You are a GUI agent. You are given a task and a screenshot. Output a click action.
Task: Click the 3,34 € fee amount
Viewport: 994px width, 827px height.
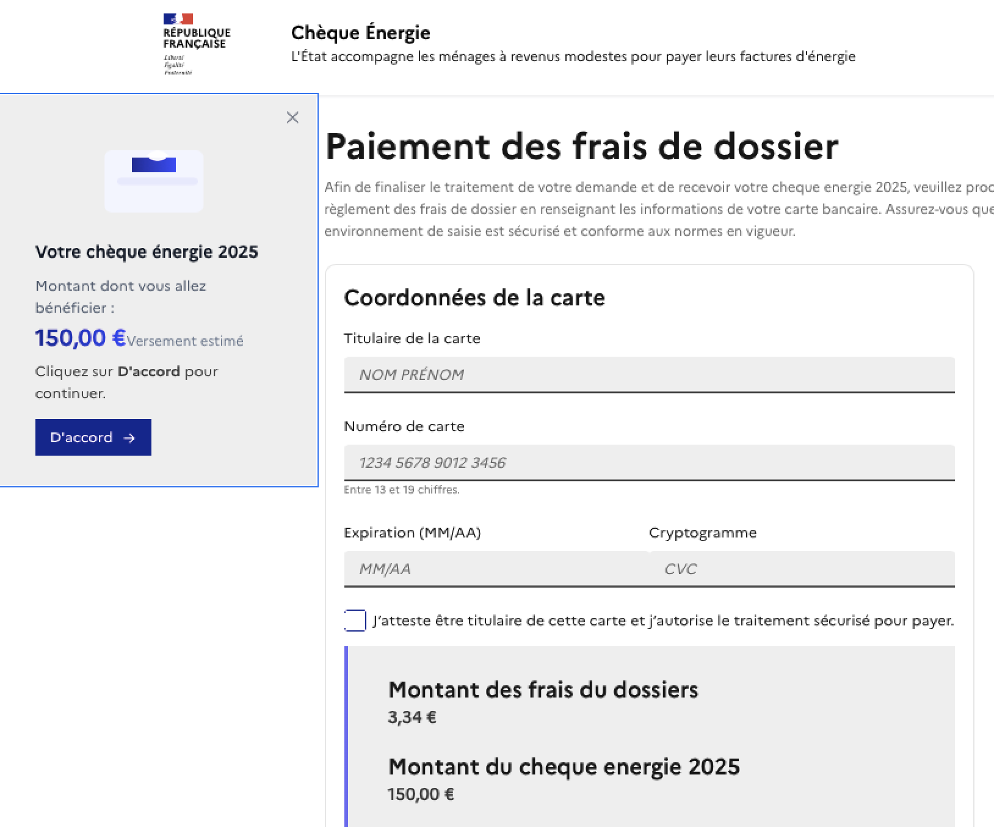[x=412, y=717]
